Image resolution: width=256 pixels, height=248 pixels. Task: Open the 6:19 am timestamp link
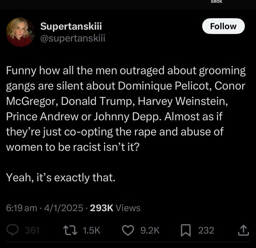tap(21, 208)
